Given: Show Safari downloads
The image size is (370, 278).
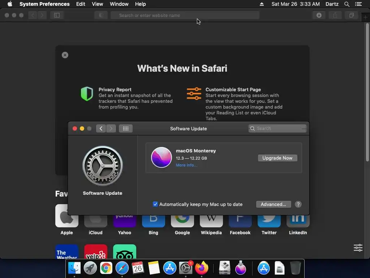Looking at the screenshot, I should click(x=319, y=15).
